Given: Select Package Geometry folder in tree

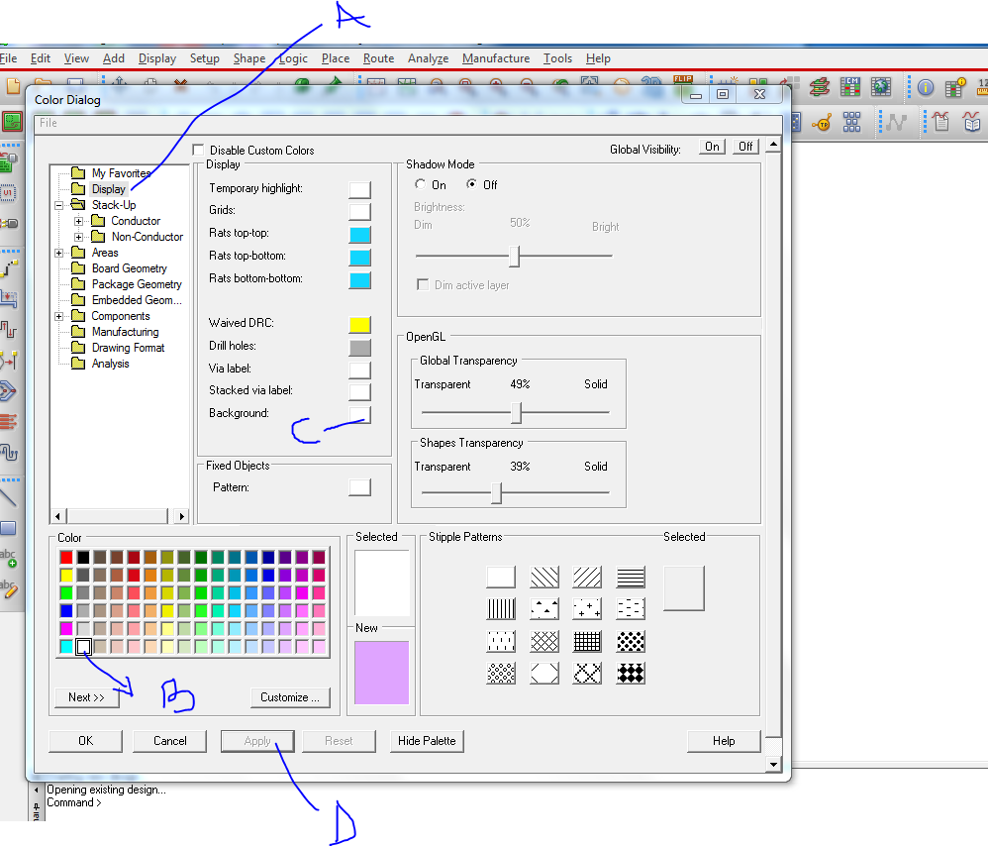Looking at the screenshot, I should coord(137,284).
